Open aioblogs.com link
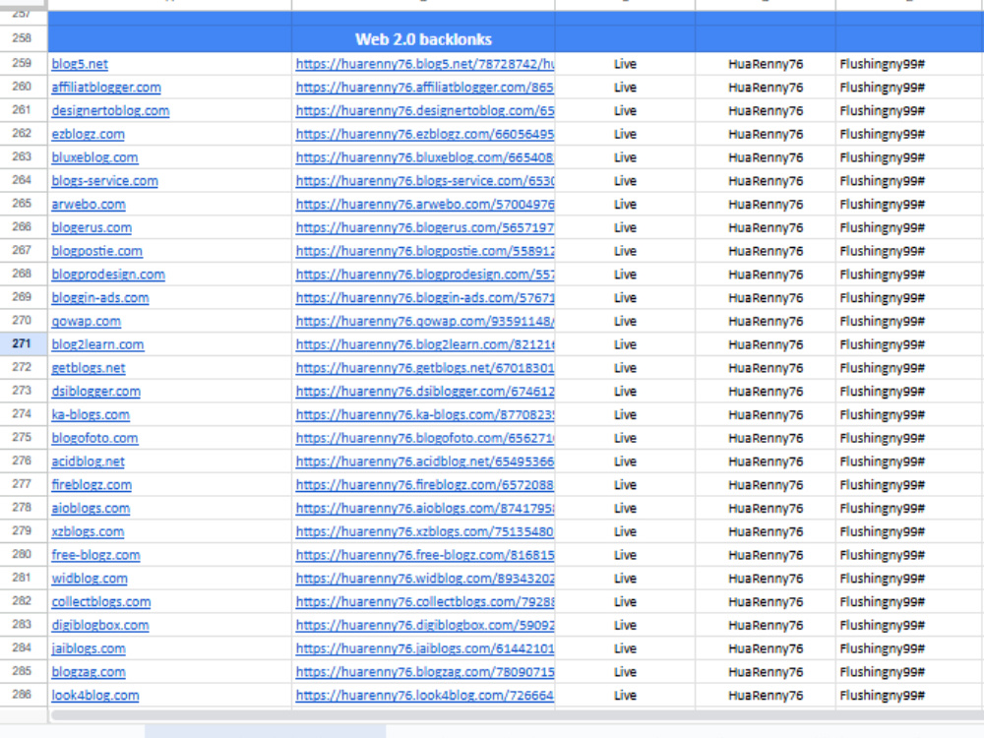 [91, 508]
